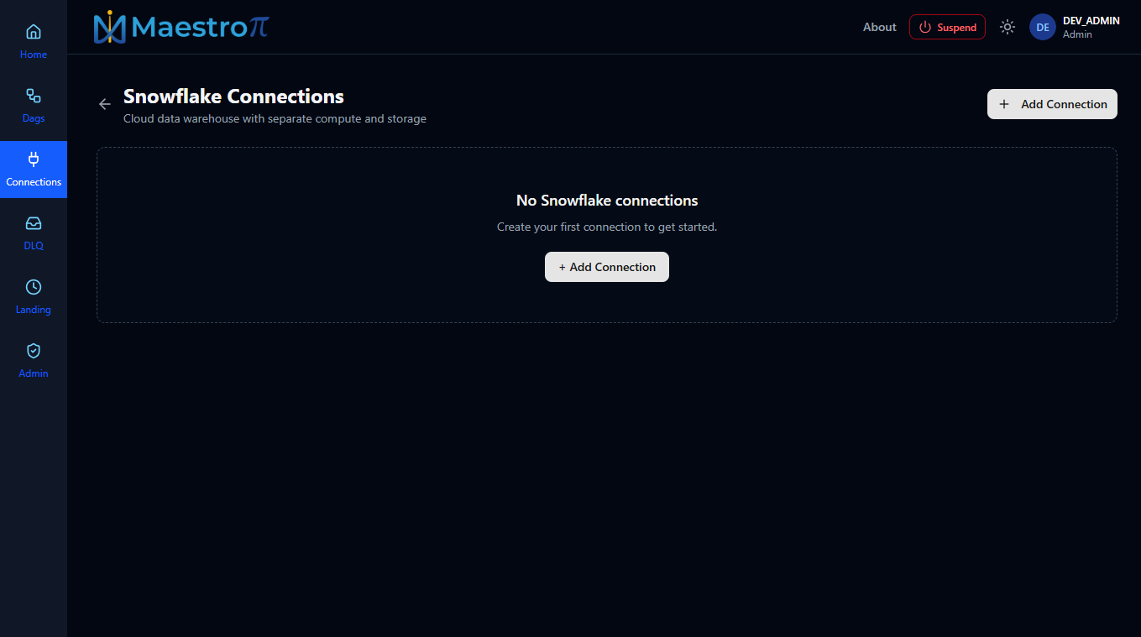Image resolution: width=1141 pixels, height=637 pixels.
Task: Select the Connections plug icon
Action: click(34, 159)
